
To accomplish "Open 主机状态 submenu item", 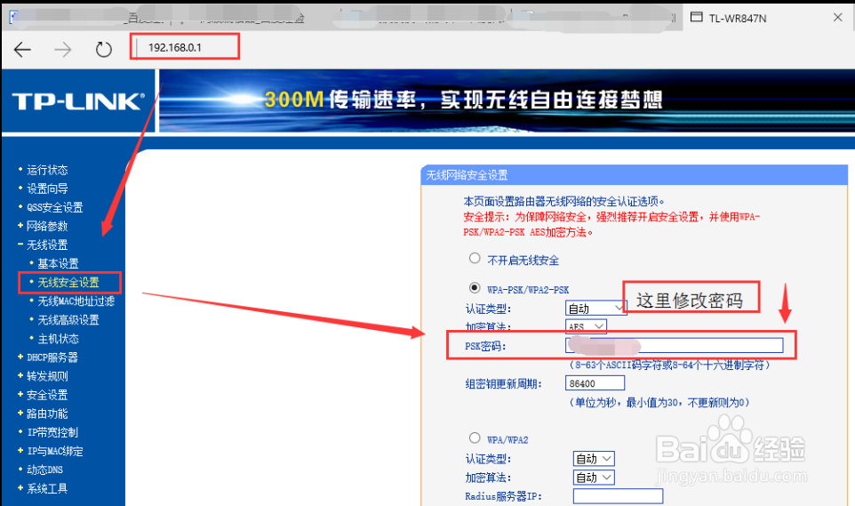I will click(58, 339).
